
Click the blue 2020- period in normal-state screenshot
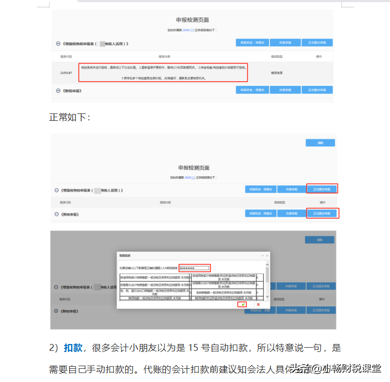pos(188,178)
